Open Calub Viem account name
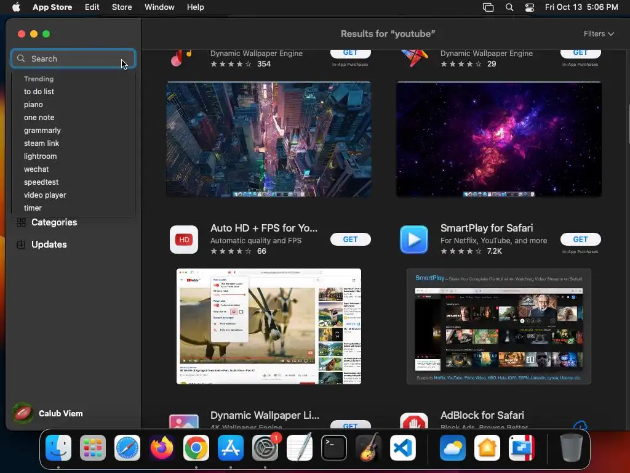This screenshot has width=630, height=473. coord(61,413)
